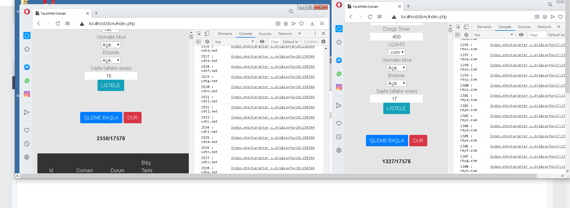Open console settings gear in left DevTools
The image size is (570, 208).
pos(323,42)
